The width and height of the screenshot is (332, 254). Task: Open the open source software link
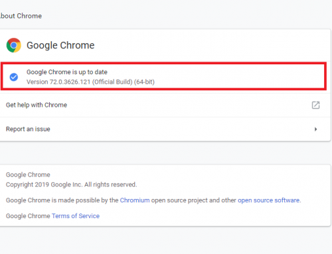click(269, 200)
